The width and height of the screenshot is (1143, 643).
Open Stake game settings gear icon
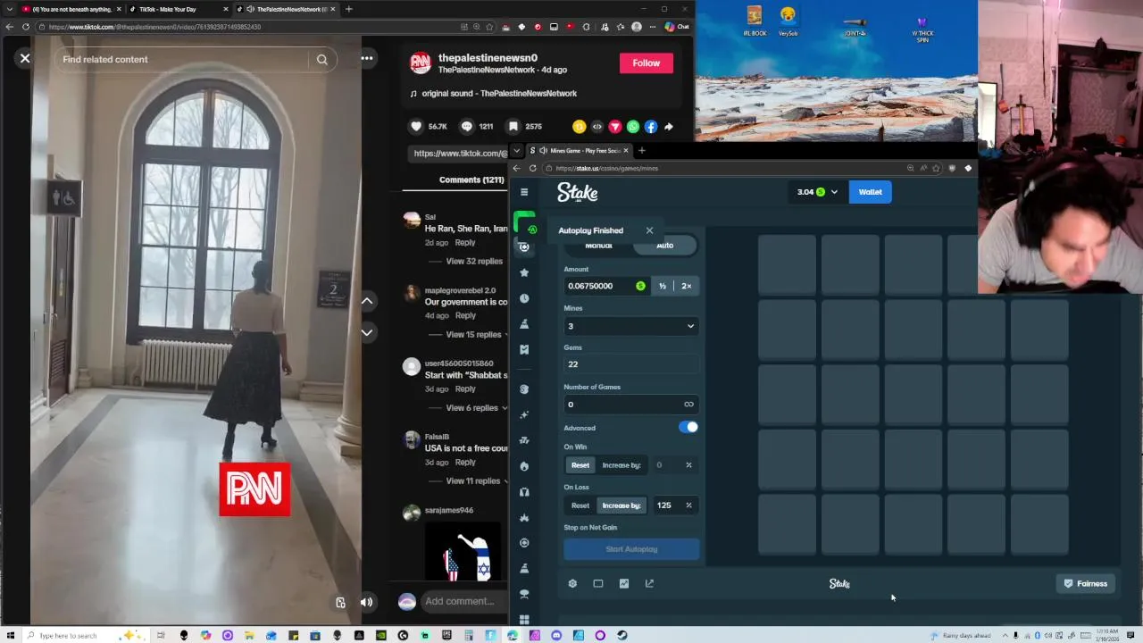(x=572, y=583)
